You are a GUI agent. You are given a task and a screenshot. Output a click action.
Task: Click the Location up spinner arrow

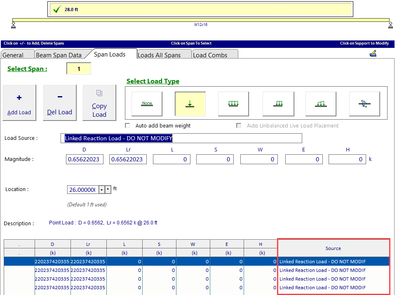click(x=108, y=189)
